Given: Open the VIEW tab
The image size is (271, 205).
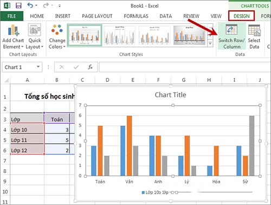Looking at the screenshot, I should [x=216, y=16].
